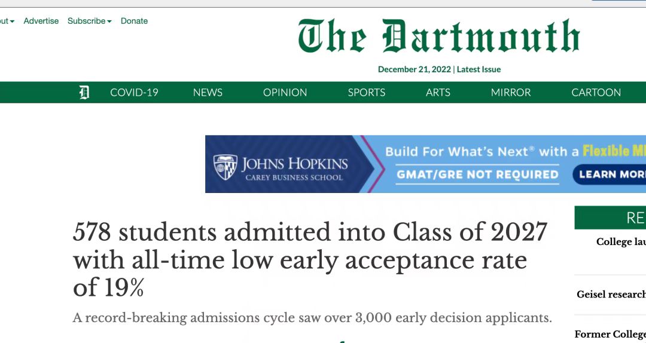Open the partially visible About dropdown
Screen dimensions: 646x343
tap(7, 21)
